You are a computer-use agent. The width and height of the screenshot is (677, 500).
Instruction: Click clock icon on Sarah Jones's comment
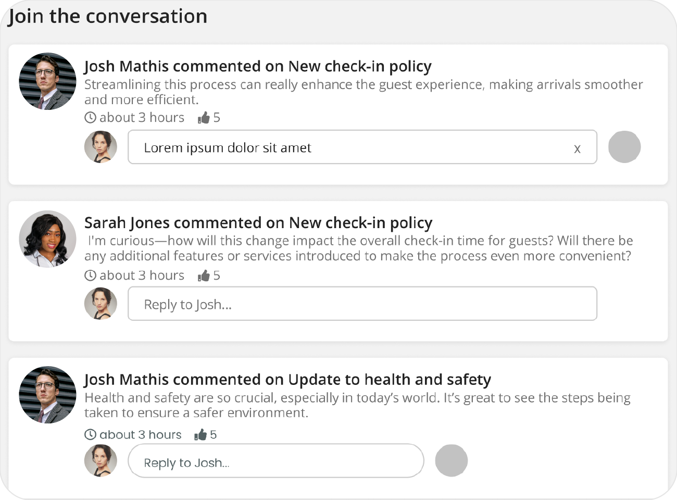coord(91,276)
